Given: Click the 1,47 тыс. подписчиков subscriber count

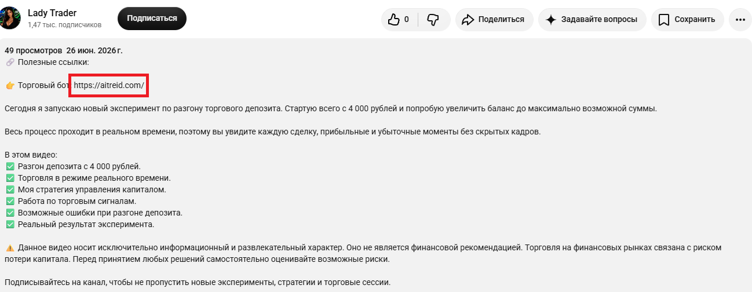Looking at the screenshot, I should [x=64, y=25].
